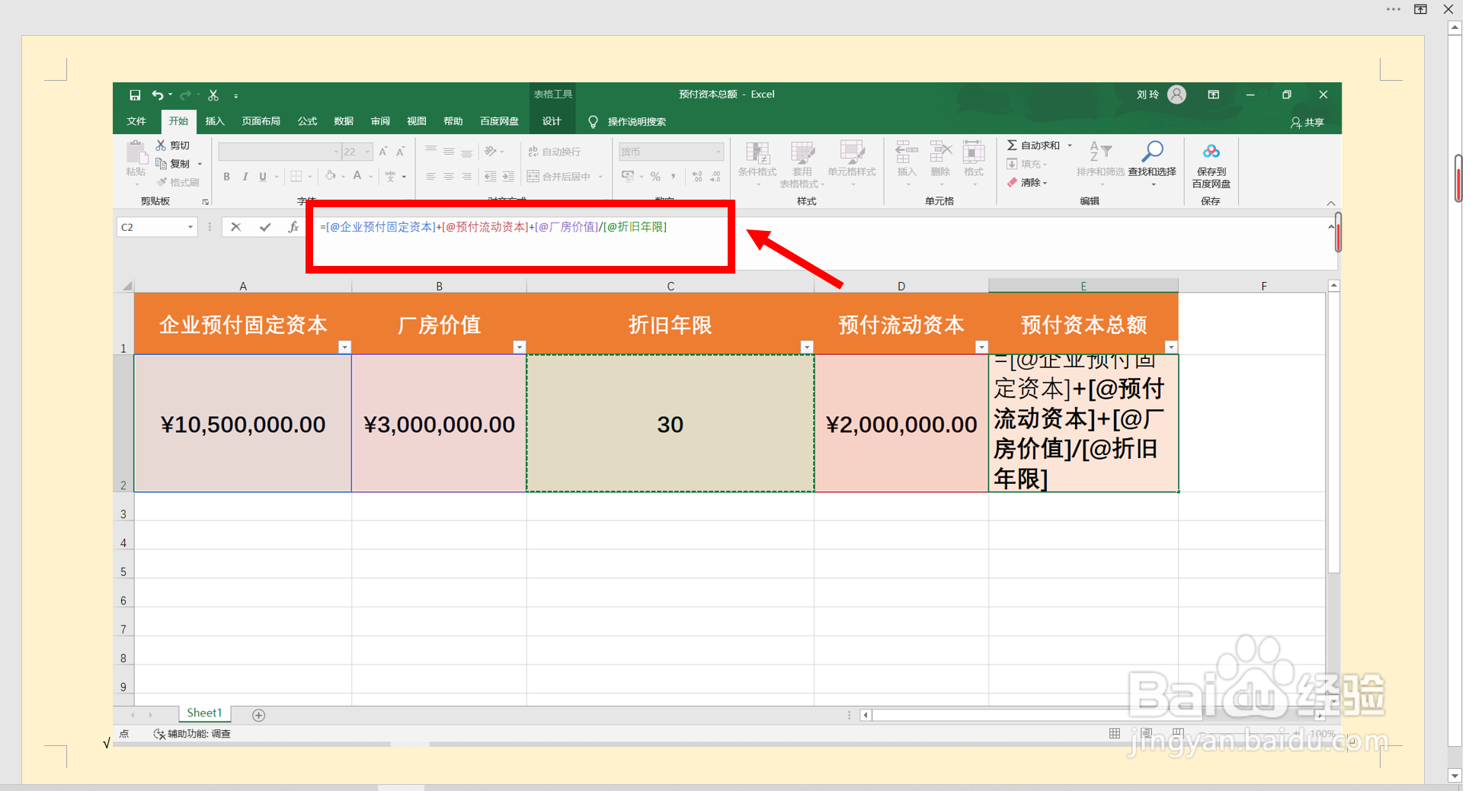Open the font name dropdown
Viewport: 1469px width, 791px height.
(x=336, y=152)
